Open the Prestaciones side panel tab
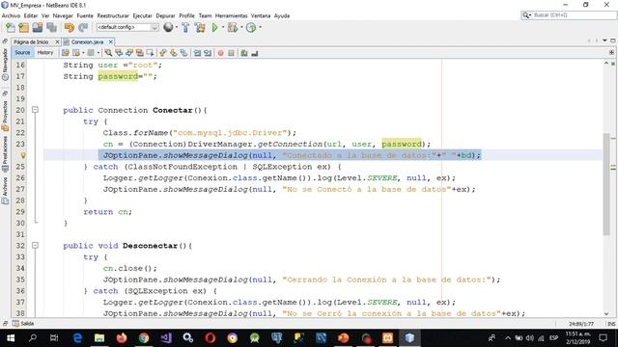Image resolution: width=618 pixels, height=347 pixels. click(5, 153)
